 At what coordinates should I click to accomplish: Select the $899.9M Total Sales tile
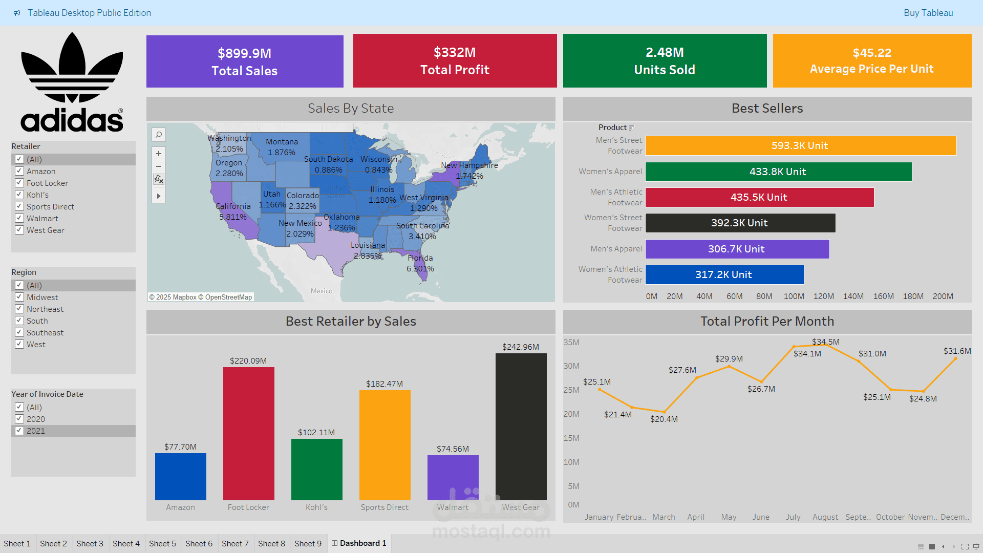tap(245, 61)
